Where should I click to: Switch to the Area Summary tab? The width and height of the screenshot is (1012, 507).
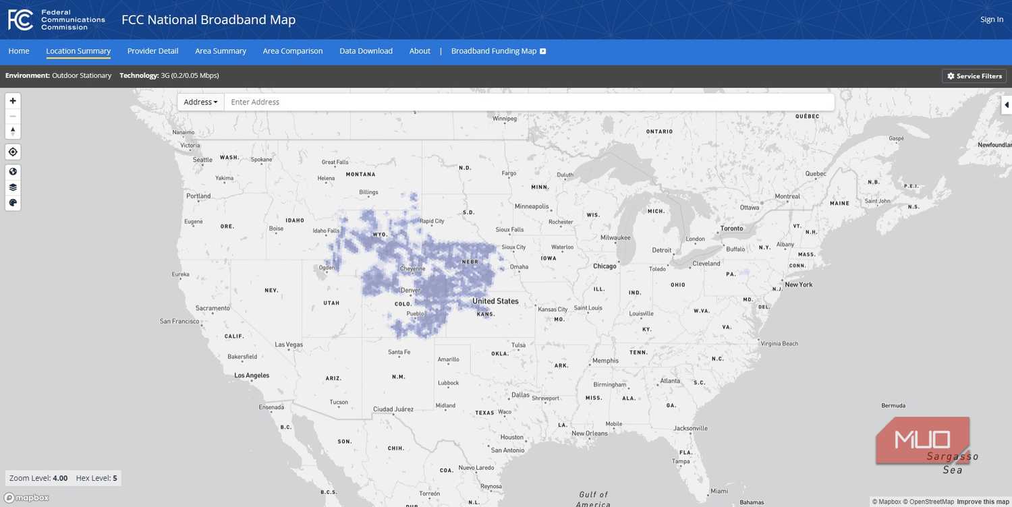(221, 51)
